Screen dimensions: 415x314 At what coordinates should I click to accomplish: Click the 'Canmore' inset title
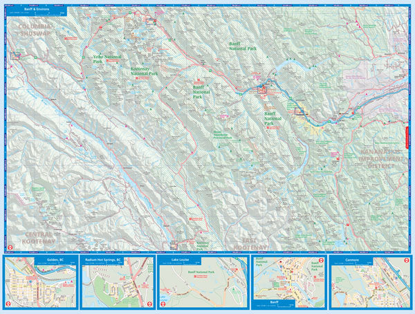pos(352,260)
